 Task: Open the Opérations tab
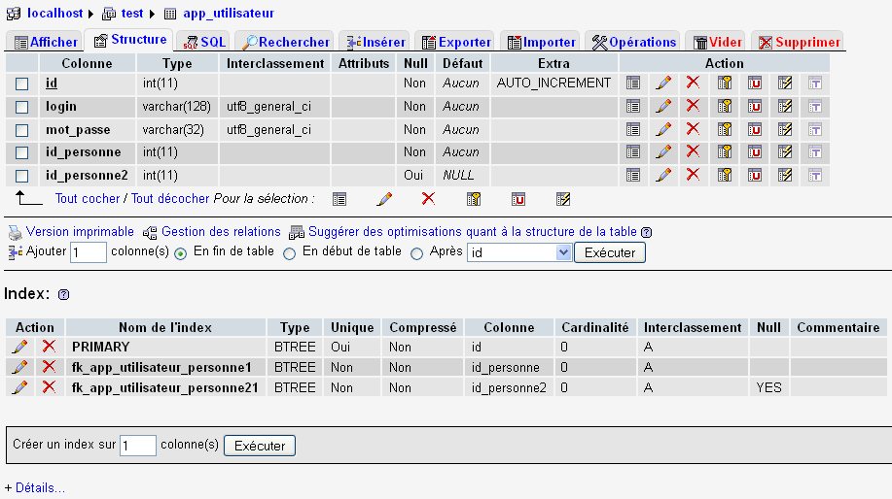[633, 42]
